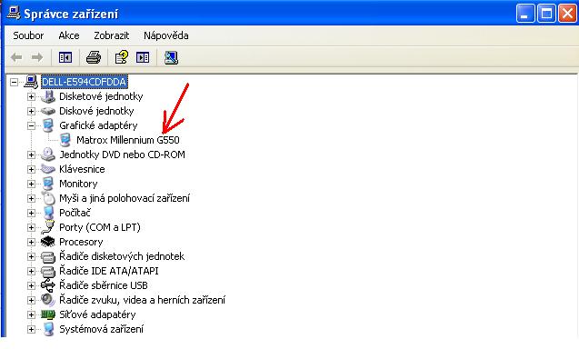The width and height of the screenshot is (579, 349).
Task: Click the Správce zařízení title bar icon
Action: (14, 14)
